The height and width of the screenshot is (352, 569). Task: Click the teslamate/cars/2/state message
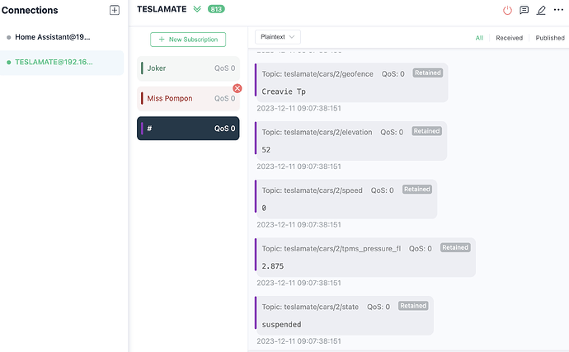pos(344,315)
